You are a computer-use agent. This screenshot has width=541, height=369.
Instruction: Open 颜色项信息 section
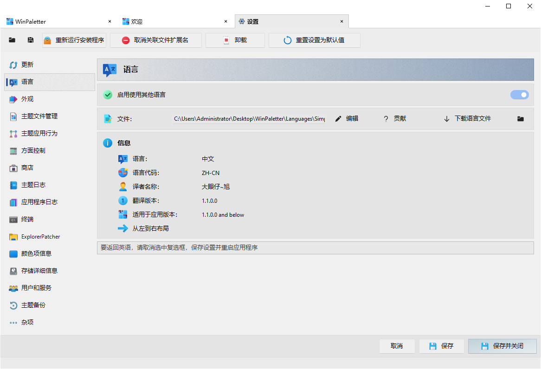coord(50,254)
